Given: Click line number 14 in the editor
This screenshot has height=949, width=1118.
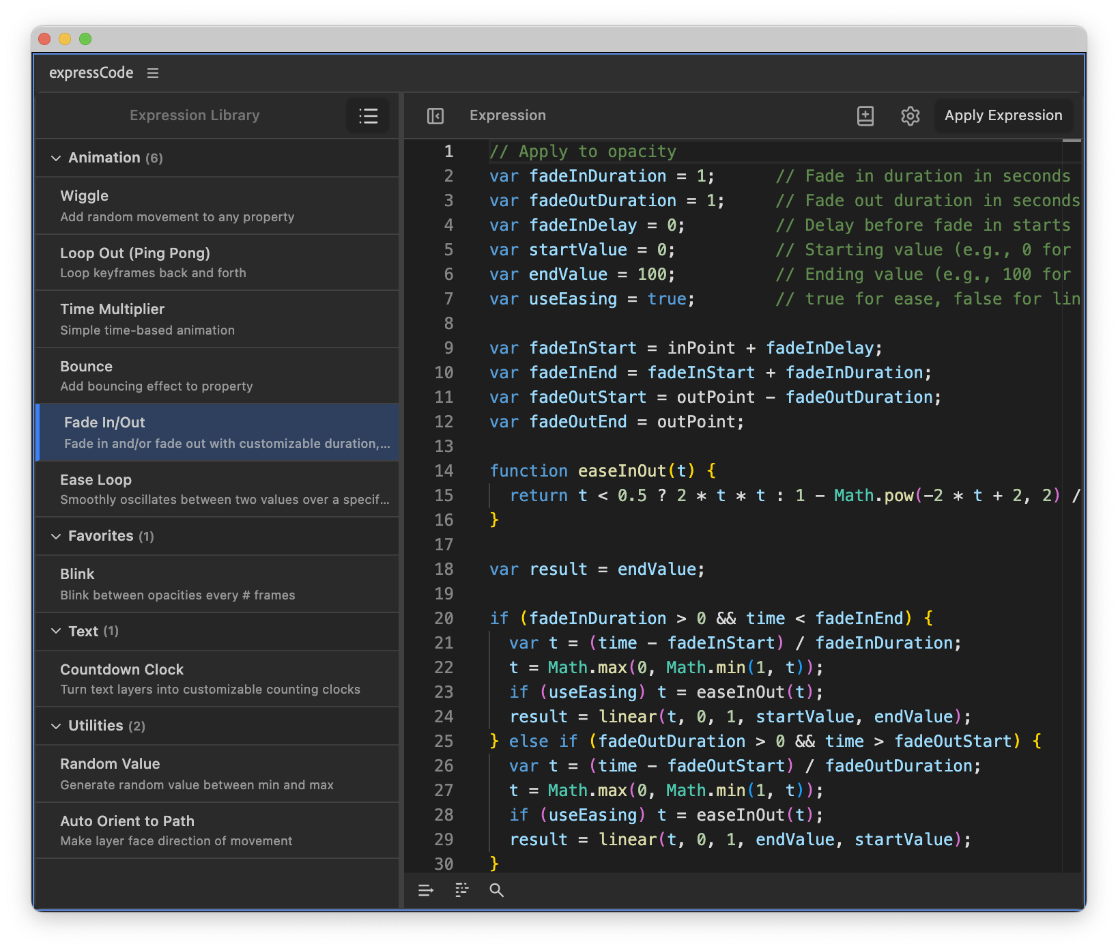Looking at the screenshot, I should point(444,471).
